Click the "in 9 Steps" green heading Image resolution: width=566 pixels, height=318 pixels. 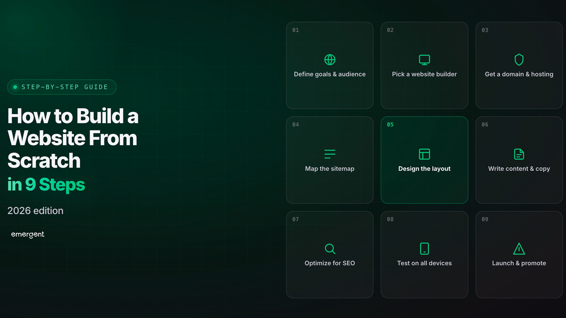click(x=46, y=185)
